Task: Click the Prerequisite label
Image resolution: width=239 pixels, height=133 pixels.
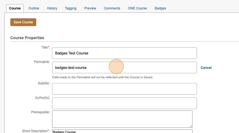Action: click(40, 112)
